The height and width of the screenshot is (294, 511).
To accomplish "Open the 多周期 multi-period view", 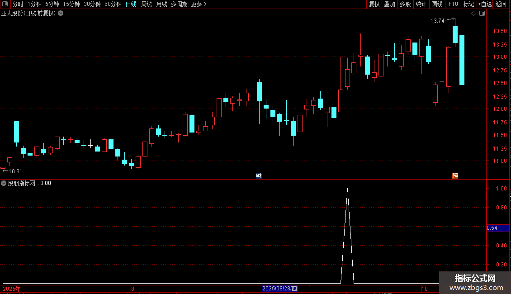I will [179, 4].
